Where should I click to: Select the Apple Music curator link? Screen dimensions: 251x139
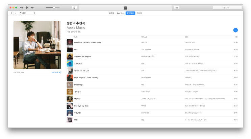pyautogui.click(x=76, y=28)
